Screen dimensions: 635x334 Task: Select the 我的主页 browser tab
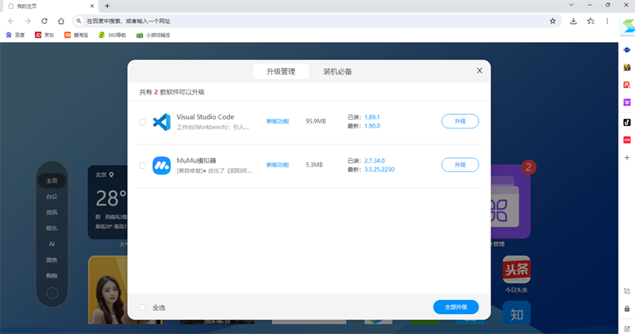[x=50, y=6]
